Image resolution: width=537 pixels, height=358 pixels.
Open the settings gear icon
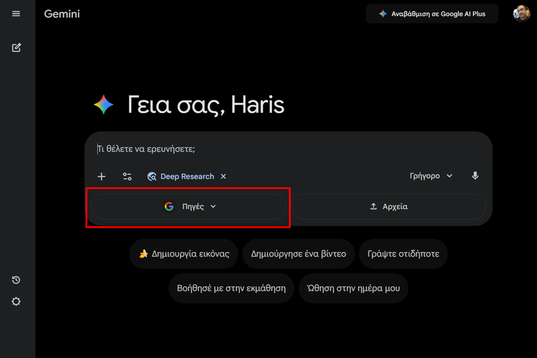pos(16,301)
